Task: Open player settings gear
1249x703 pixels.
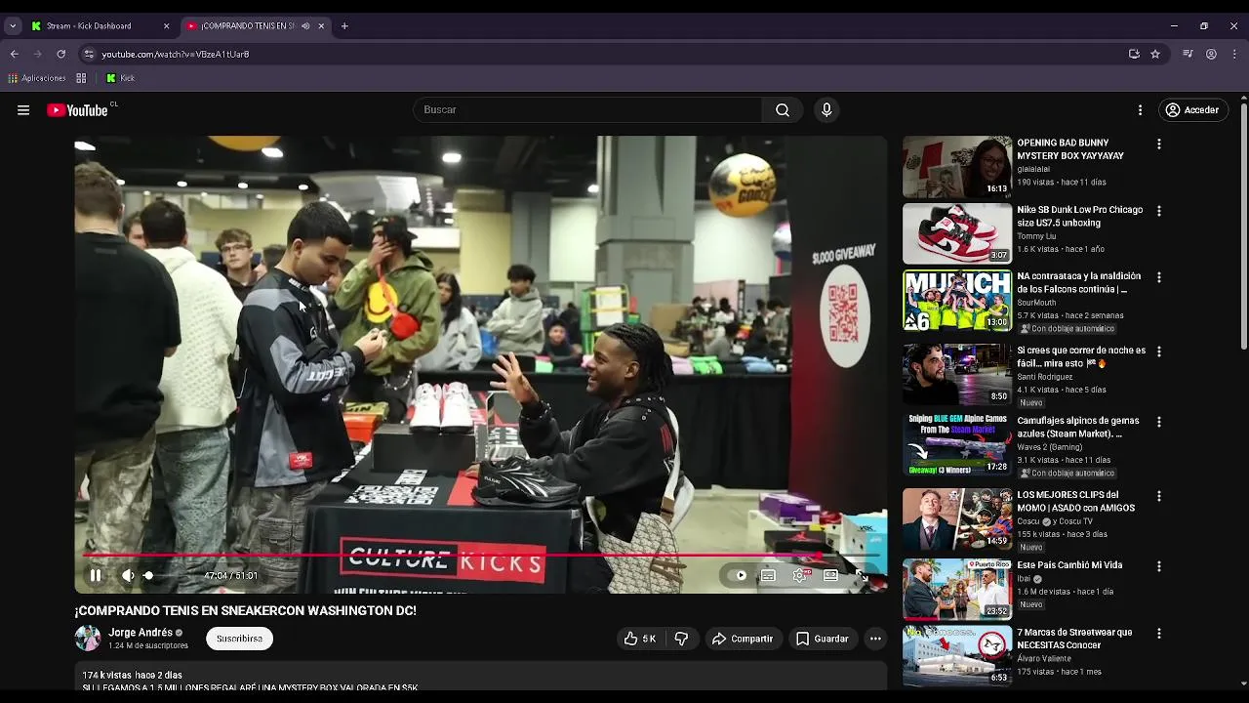Action: 800,576
